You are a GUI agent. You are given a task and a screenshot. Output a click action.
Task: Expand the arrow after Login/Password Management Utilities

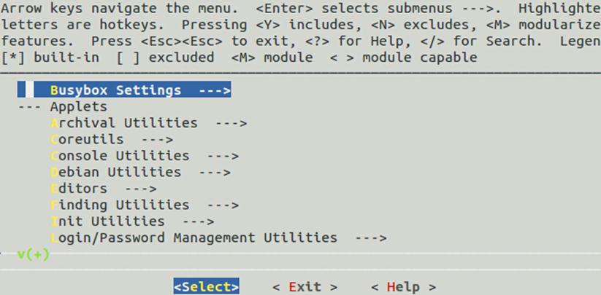click(370, 237)
